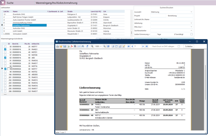The width and height of the screenshot is (216, 136).
Task: Open find with the binoculars icon
Action: click(x=83, y=46)
